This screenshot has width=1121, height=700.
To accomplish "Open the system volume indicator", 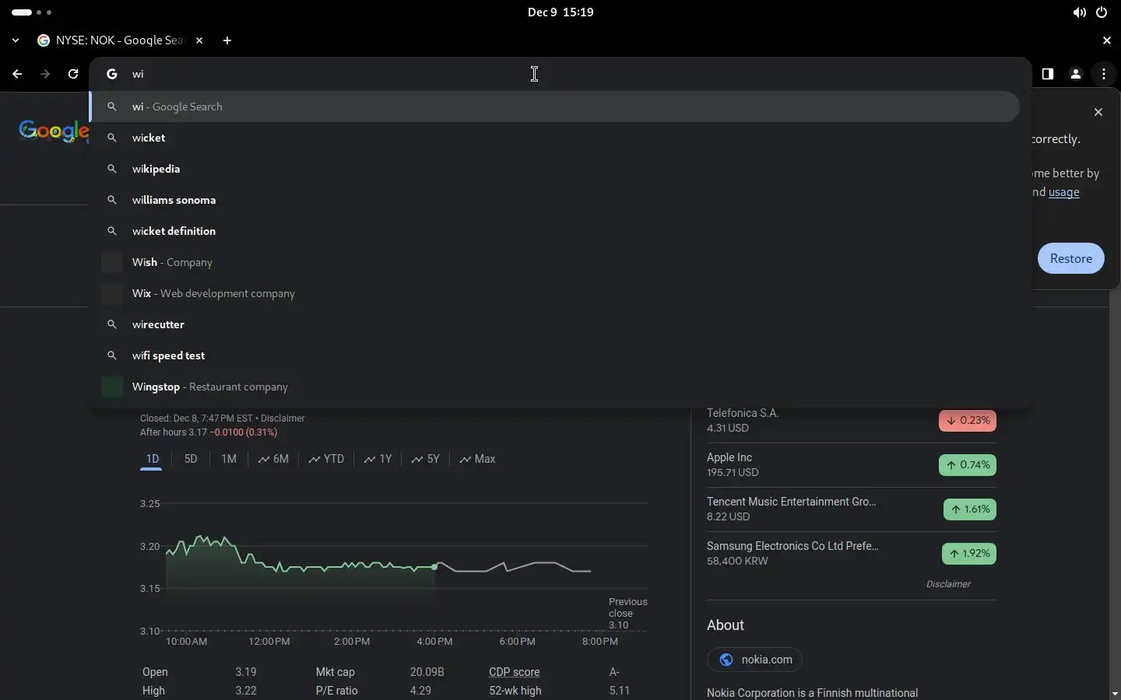I will pyautogui.click(x=1079, y=12).
